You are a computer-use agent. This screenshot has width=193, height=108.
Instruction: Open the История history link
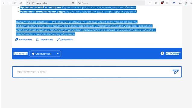[172, 53]
